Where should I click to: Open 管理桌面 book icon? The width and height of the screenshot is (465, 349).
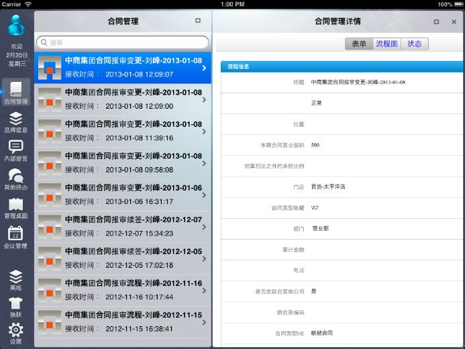tap(16, 207)
